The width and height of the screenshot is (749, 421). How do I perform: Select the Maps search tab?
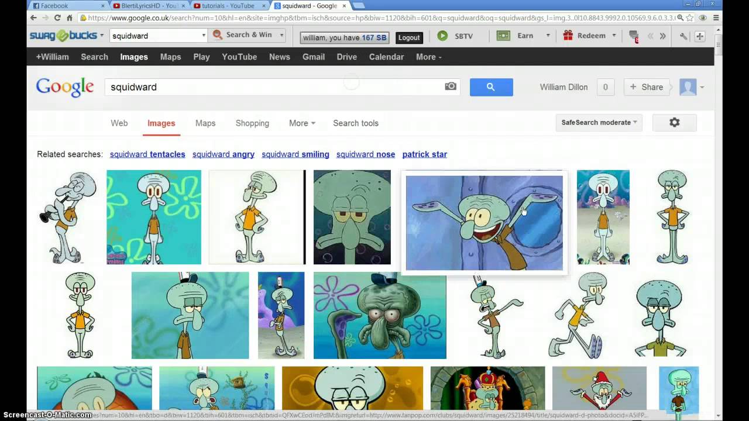click(x=205, y=123)
